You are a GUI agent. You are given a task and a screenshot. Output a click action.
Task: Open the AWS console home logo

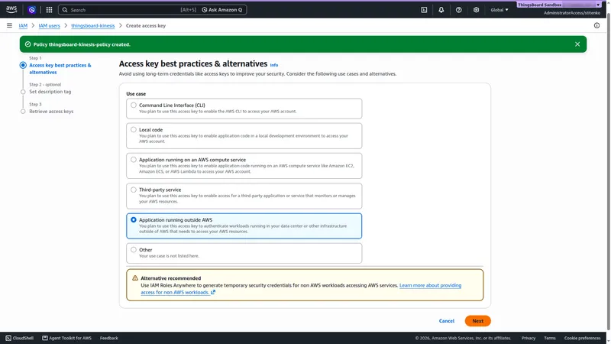pyautogui.click(x=11, y=10)
